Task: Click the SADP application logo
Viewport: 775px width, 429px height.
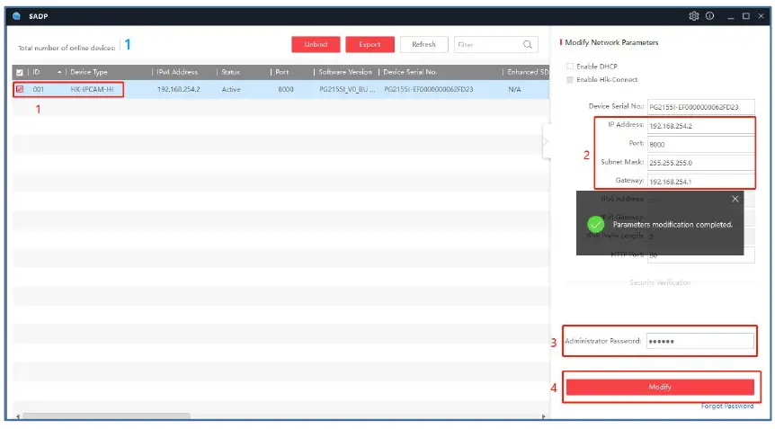Action: coord(16,16)
